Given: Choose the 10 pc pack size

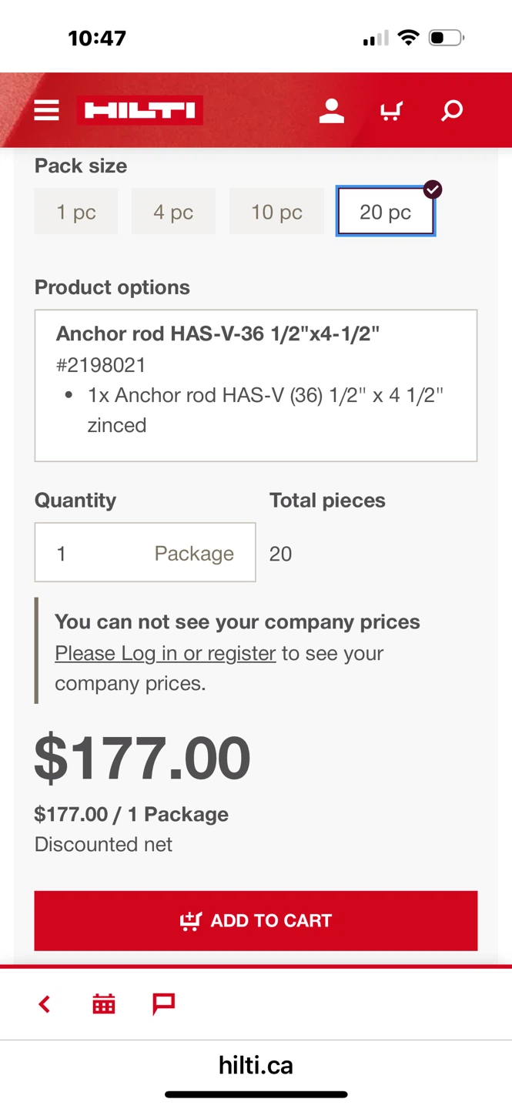Looking at the screenshot, I should (x=276, y=212).
